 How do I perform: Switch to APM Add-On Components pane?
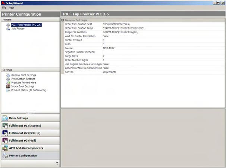click(31, 148)
